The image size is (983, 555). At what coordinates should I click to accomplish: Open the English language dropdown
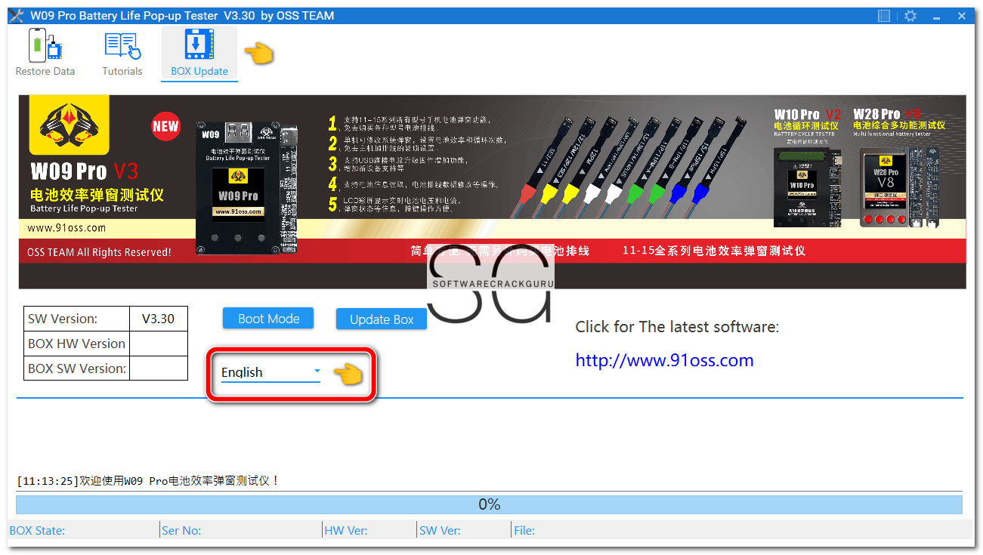pos(270,372)
